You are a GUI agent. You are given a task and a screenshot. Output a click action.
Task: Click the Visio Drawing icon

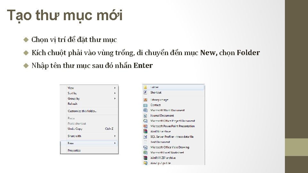[145, 147]
